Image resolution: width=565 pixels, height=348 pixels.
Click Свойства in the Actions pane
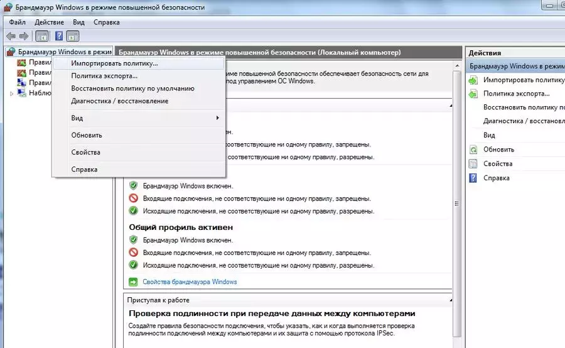tap(498, 164)
